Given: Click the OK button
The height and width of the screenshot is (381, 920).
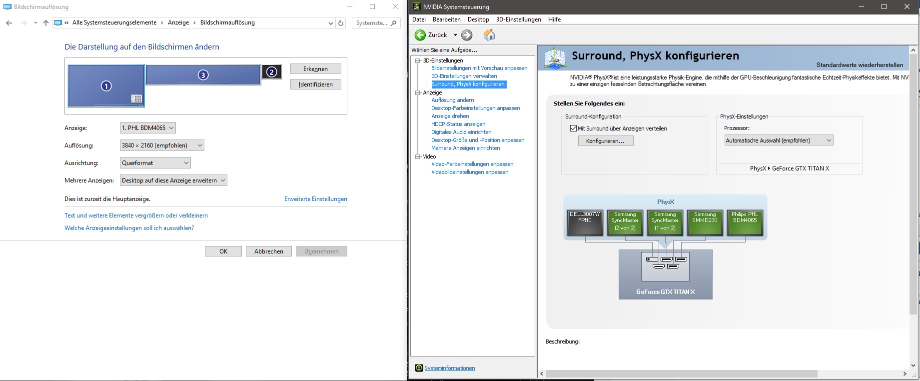Looking at the screenshot, I should point(223,251).
